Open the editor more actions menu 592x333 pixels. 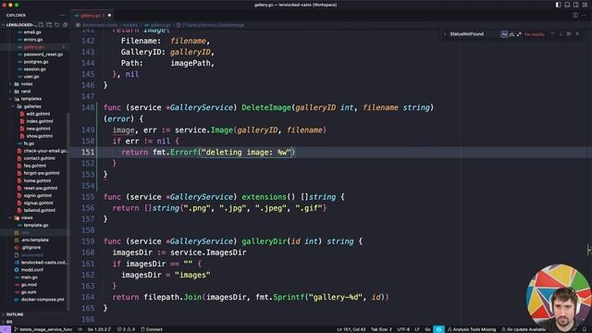(x=584, y=16)
